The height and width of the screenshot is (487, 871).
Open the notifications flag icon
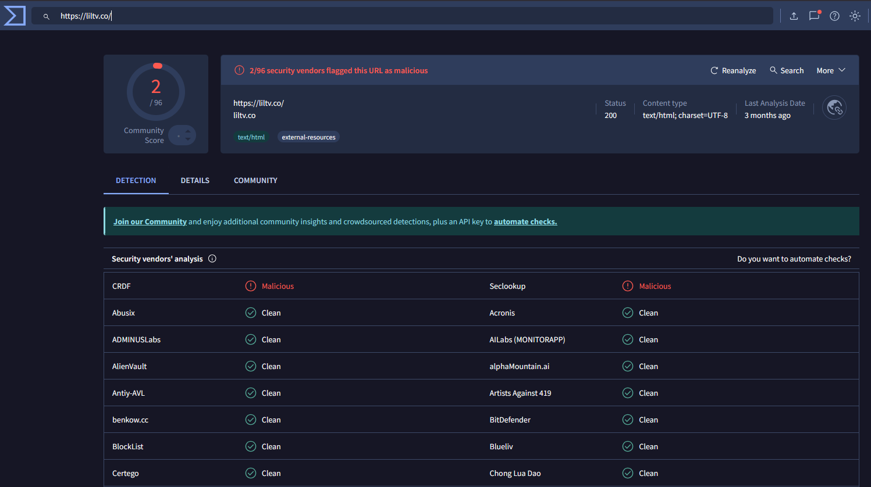click(x=814, y=16)
